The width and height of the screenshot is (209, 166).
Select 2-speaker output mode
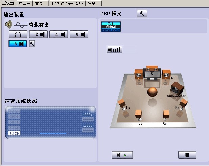pyautogui.click(x=38, y=34)
